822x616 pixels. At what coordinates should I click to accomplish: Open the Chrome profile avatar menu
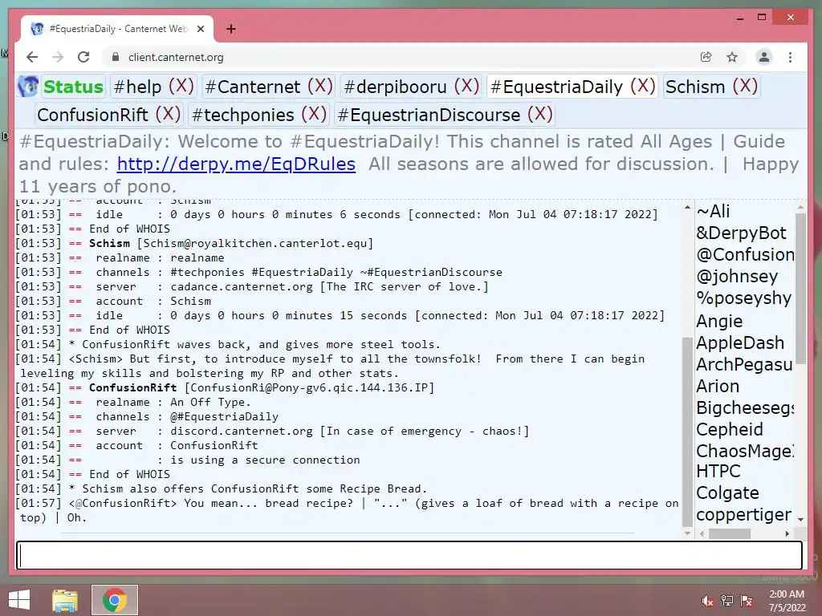pyautogui.click(x=764, y=57)
